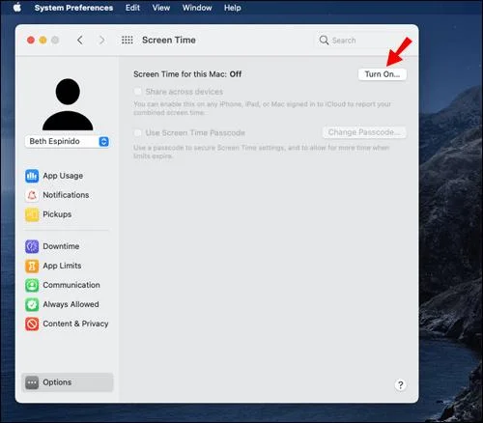Select the Content & Privacy label
This screenshot has height=423, width=483.
pyautogui.click(x=75, y=324)
